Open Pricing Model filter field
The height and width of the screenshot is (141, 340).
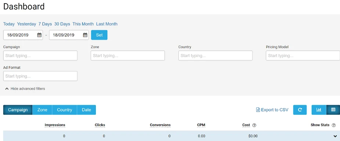[303, 56]
